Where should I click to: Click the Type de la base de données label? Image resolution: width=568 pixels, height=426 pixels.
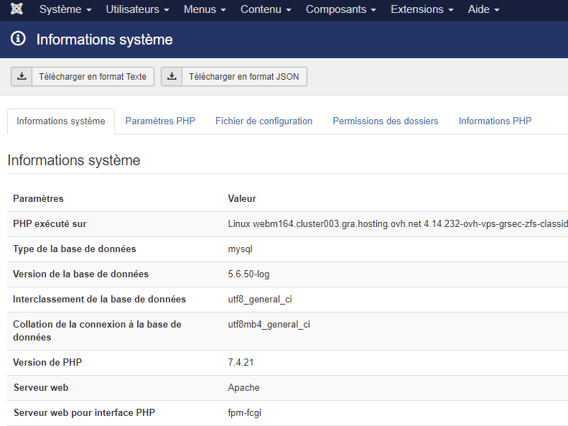(75, 249)
